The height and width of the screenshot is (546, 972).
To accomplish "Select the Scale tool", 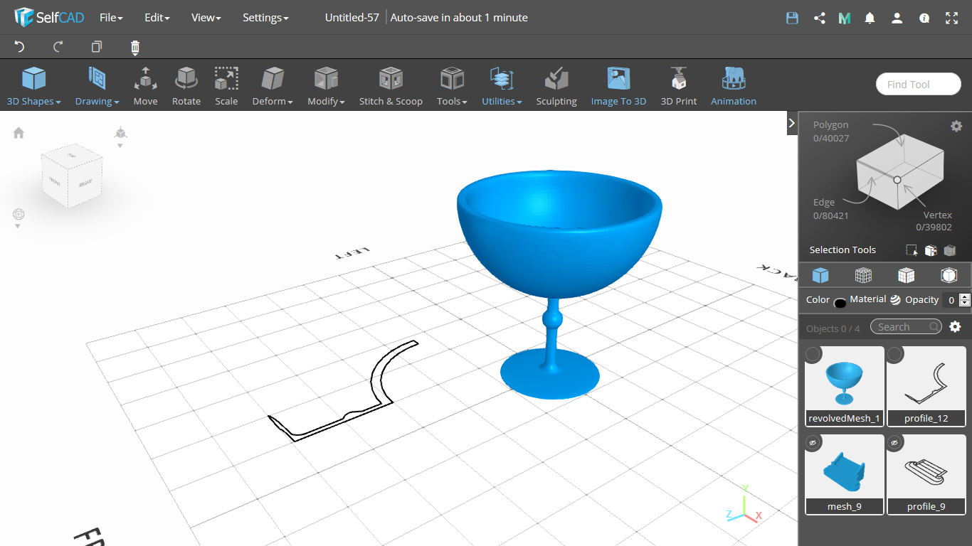I will [226, 87].
